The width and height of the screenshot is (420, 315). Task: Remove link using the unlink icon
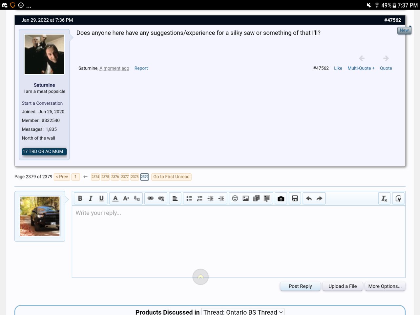(x=161, y=199)
